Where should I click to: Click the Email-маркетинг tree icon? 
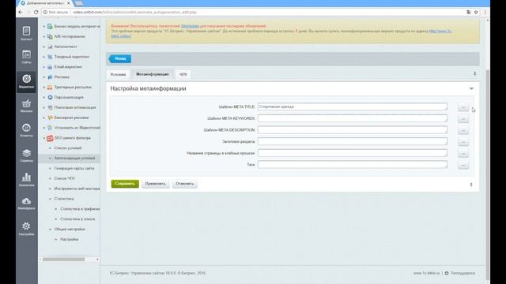pos(50,67)
